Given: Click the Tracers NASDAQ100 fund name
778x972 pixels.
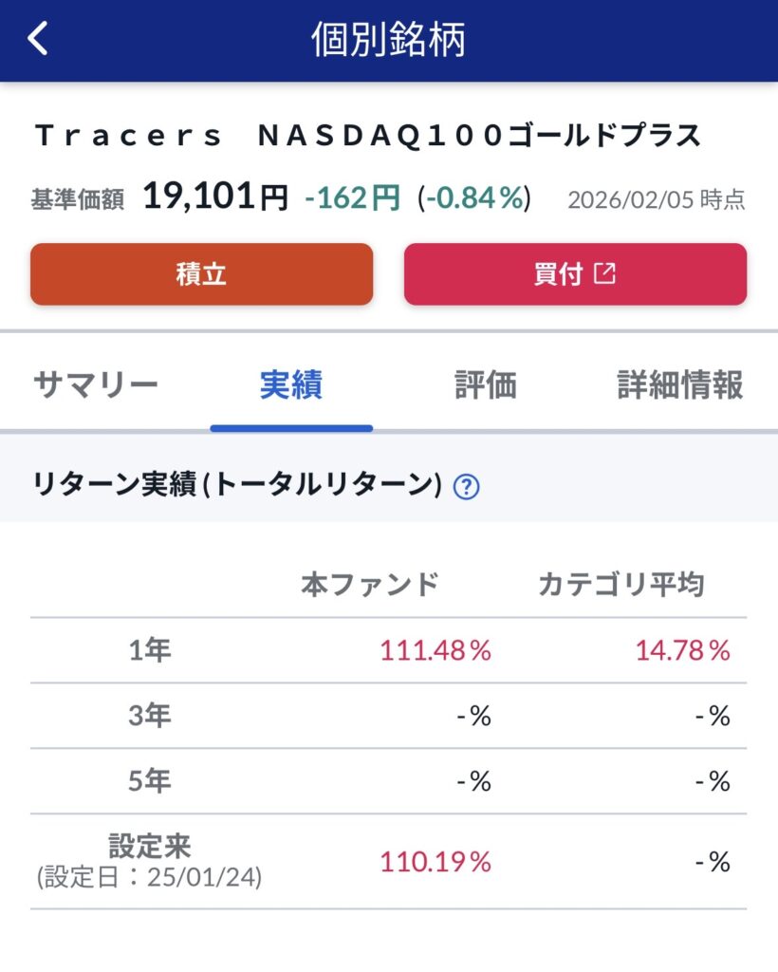Looking at the screenshot, I should [368, 136].
